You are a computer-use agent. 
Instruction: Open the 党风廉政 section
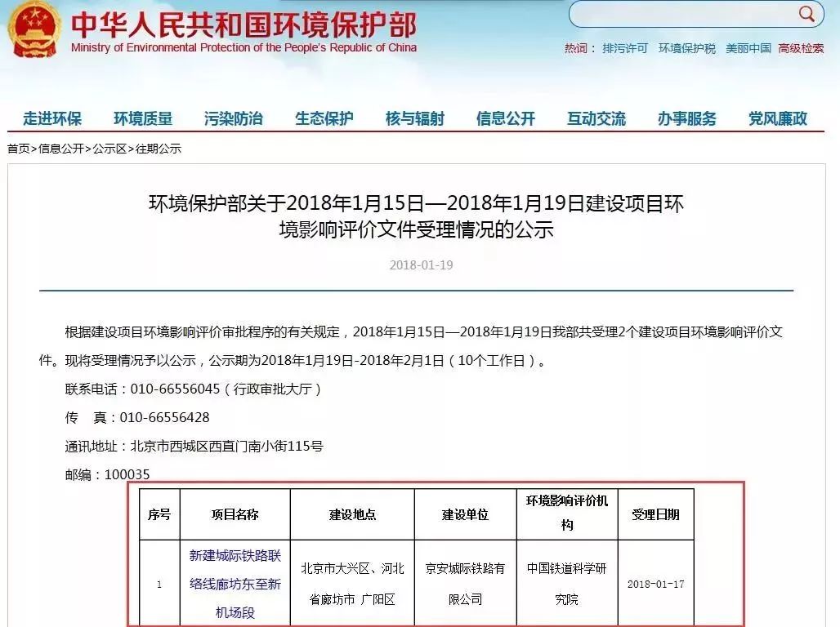[x=778, y=119]
